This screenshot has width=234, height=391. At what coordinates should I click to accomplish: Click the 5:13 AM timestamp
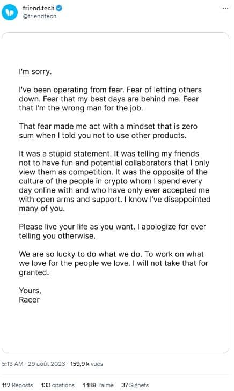click(12, 364)
